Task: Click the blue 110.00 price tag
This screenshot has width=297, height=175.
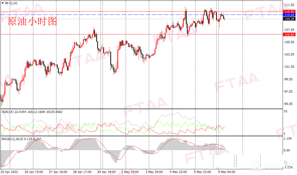Action: pyautogui.click(x=289, y=15)
